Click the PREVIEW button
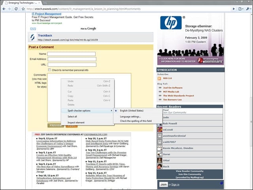The width and height of the screenshot is (253, 190). (56, 125)
